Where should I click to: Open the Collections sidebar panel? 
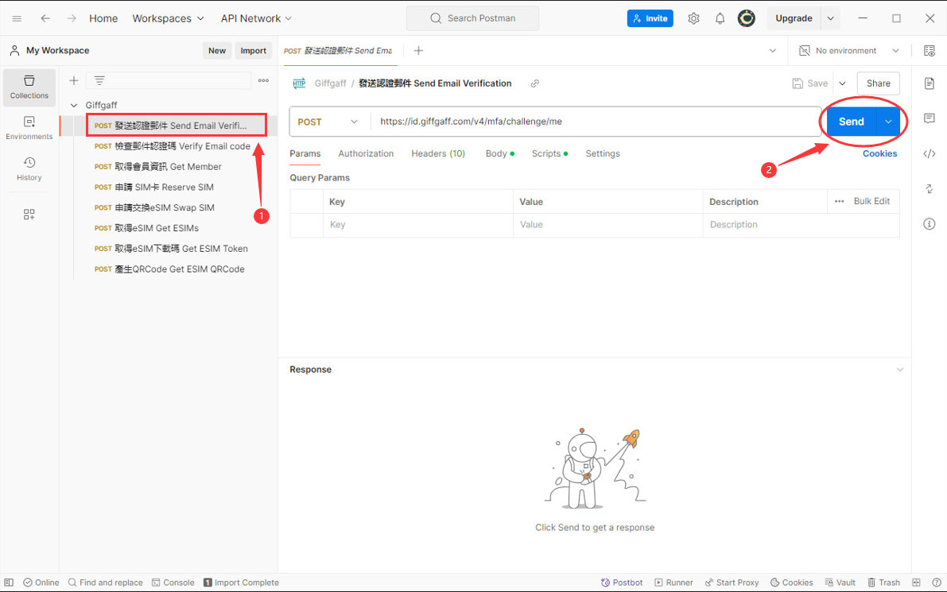pos(29,87)
